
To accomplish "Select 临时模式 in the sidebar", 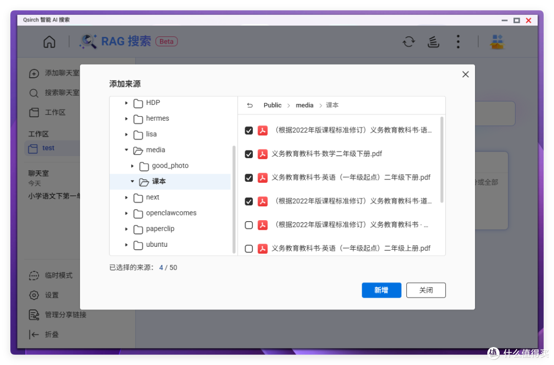I will 58,275.
